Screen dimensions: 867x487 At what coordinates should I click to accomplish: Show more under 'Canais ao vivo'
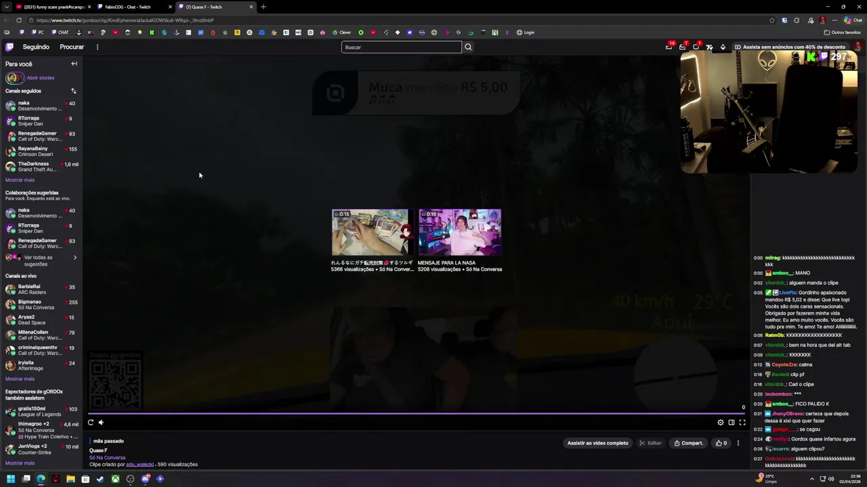coord(20,379)
